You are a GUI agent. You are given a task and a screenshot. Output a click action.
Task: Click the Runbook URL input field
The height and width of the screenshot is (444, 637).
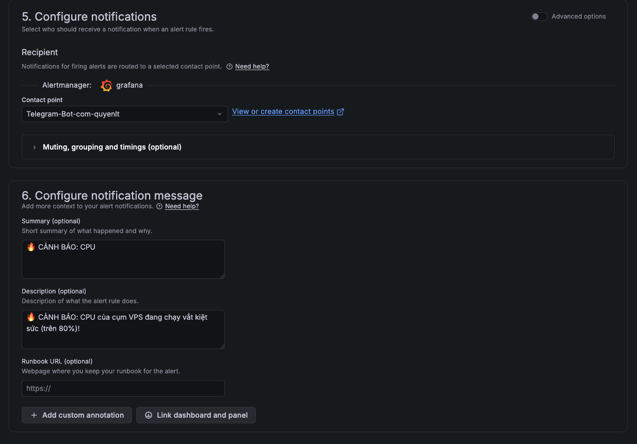click(x=123, y=388)
